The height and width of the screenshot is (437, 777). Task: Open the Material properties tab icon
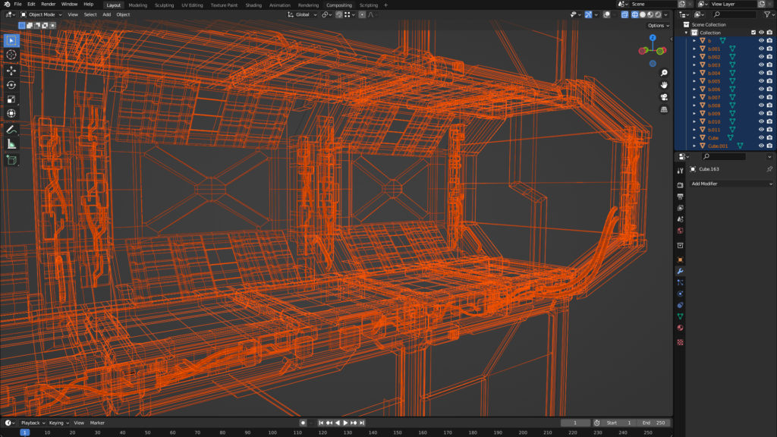point(680,328)
